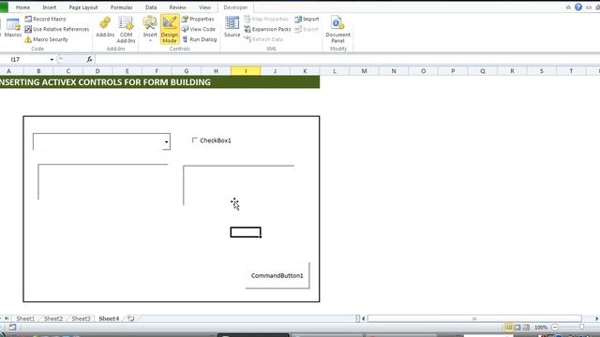The height and width of the screenshot is (337, 600).
Task: Toggle Use Relative References
Action: (56, 29)
